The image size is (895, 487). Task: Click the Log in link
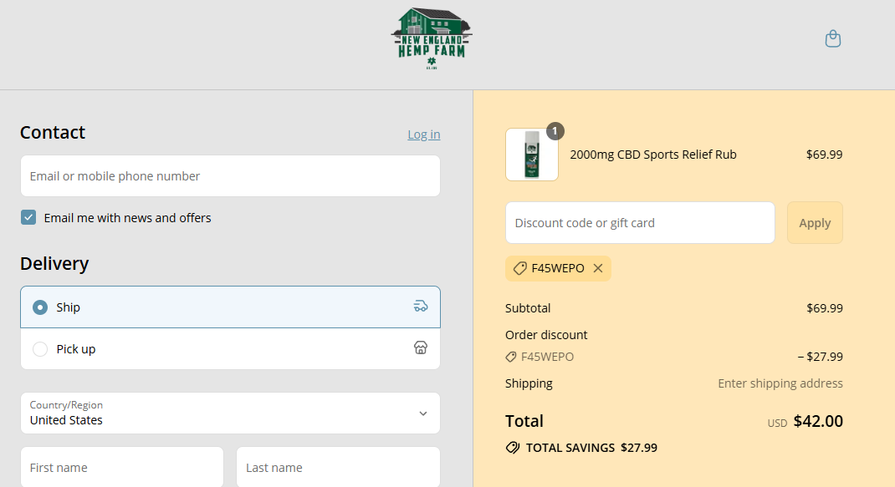423,134
